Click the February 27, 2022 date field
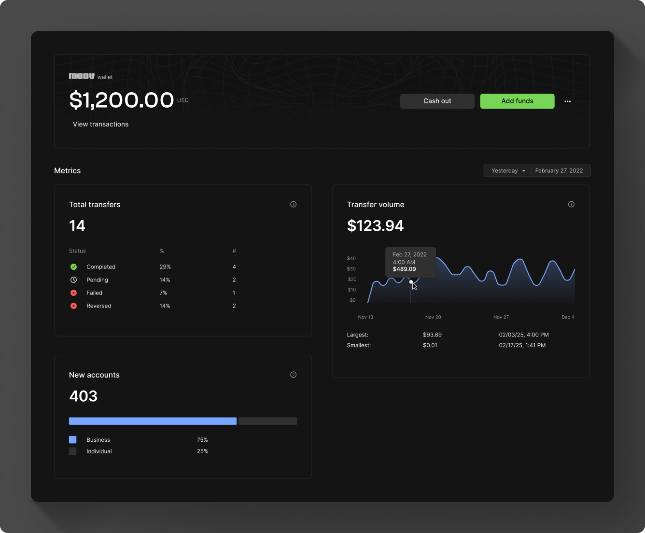The height and width of the screenshot is (533, 645). (x=559, y=170)
